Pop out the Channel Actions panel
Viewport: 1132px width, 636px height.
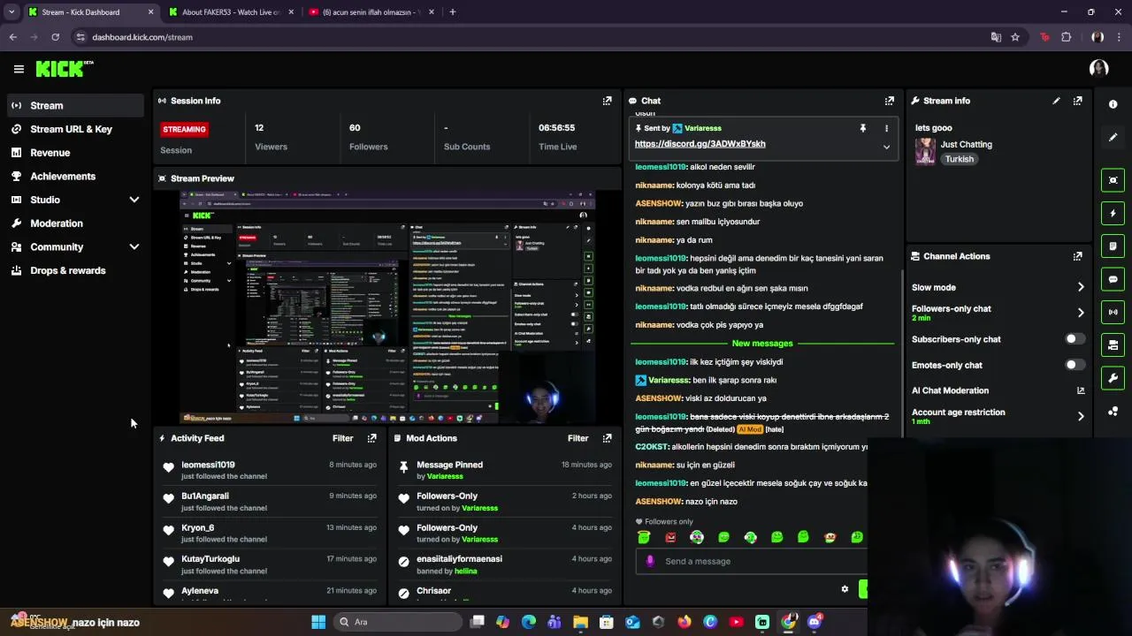coord(1077,256)
